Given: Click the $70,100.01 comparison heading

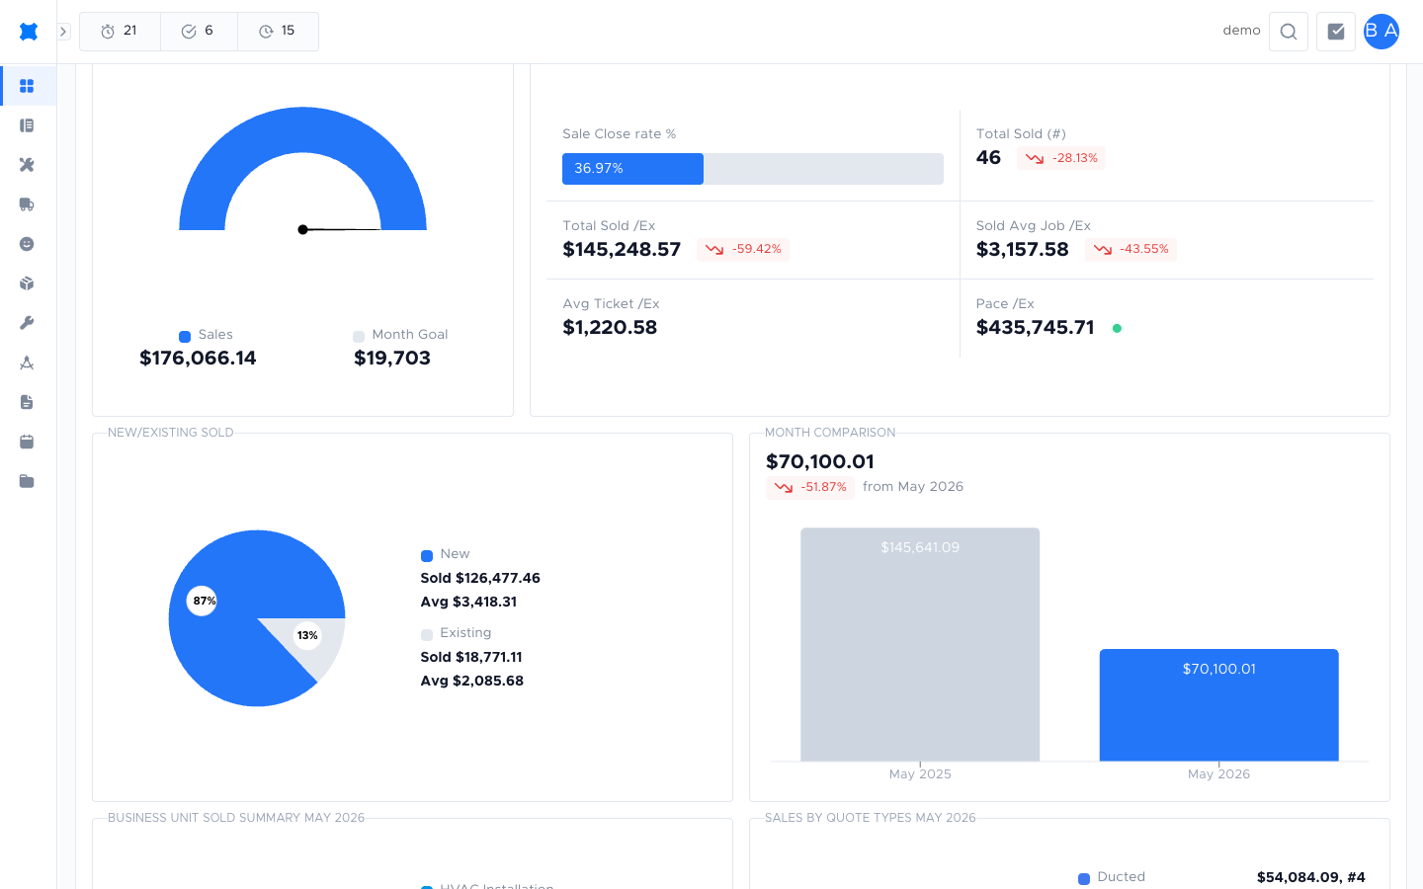Looking at the screenshot, I should click(x=820, y=462).
